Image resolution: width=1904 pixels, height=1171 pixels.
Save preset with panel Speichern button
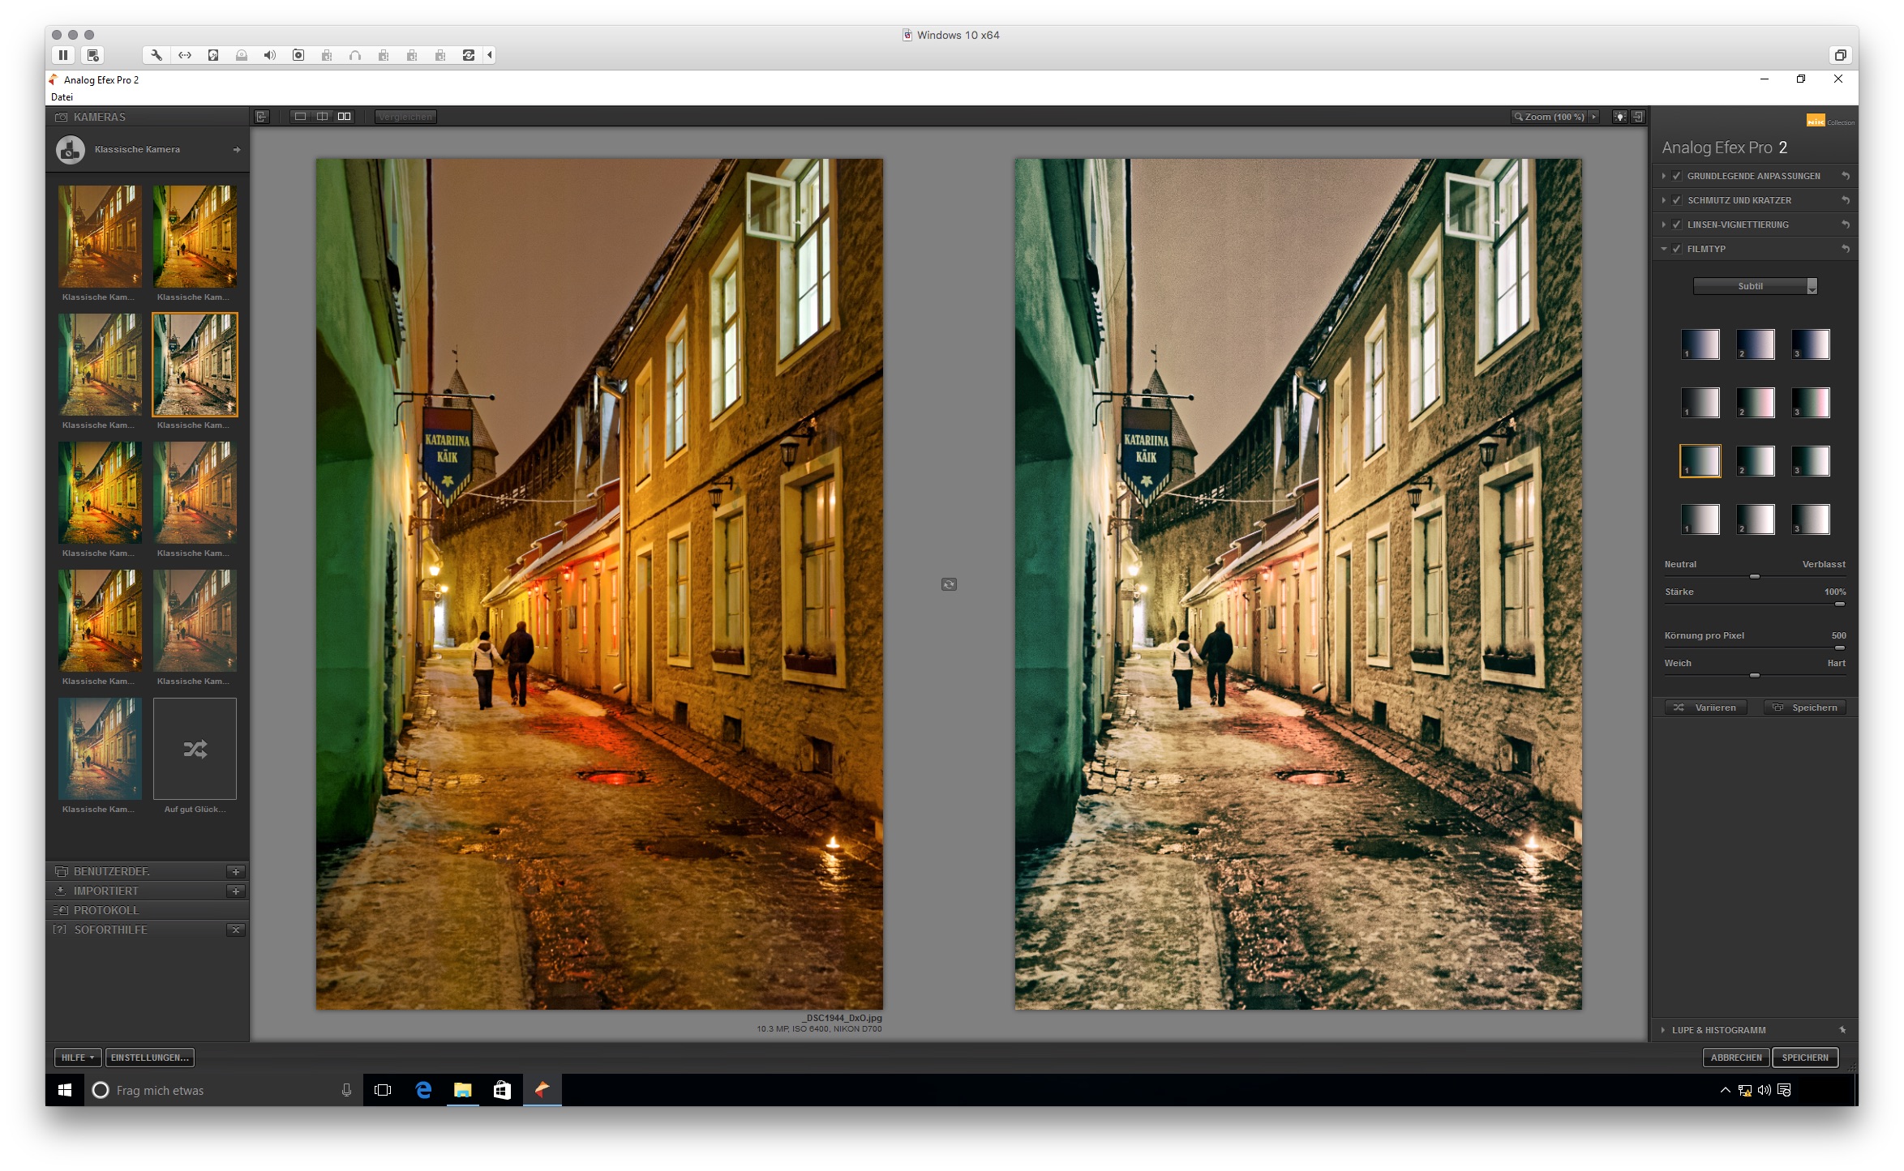point(1805,707)
